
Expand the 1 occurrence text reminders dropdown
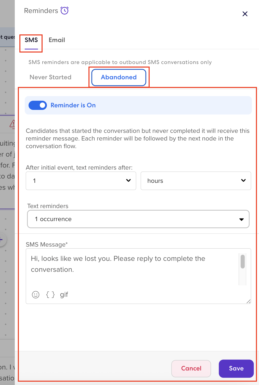pyautogui.click(x=138, y=219)
